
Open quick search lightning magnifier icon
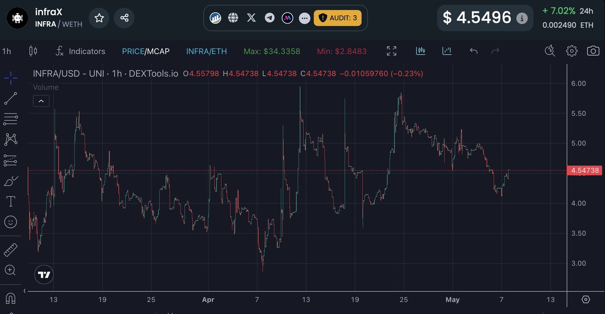coord(550,51)
